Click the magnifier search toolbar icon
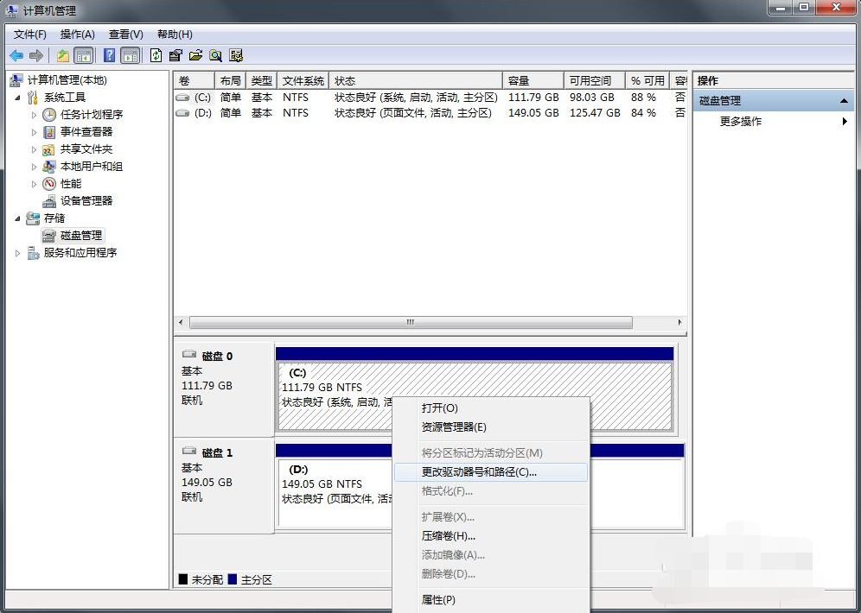Viewport: 861px width, 613px height. pos(215,55)
